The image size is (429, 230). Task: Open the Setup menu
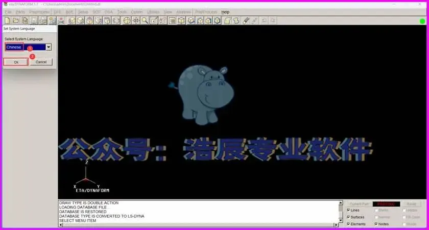coord(83,12)
